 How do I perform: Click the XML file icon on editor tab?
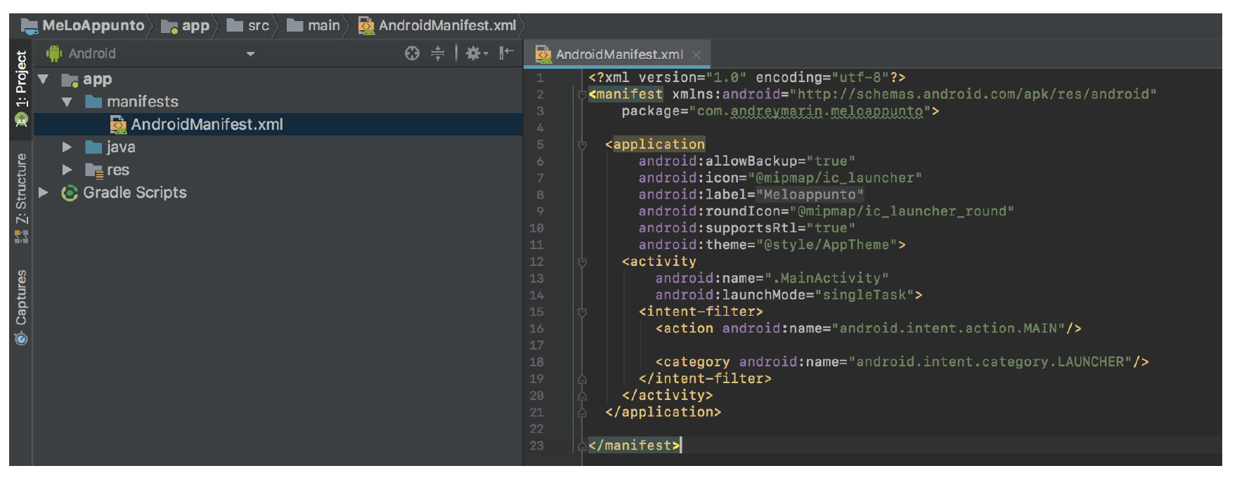543,54
